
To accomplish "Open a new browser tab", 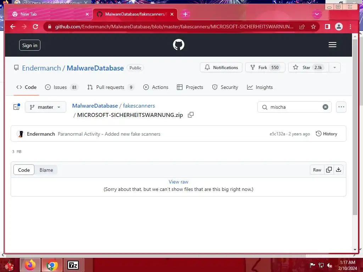I will click(x=185, y=14).
